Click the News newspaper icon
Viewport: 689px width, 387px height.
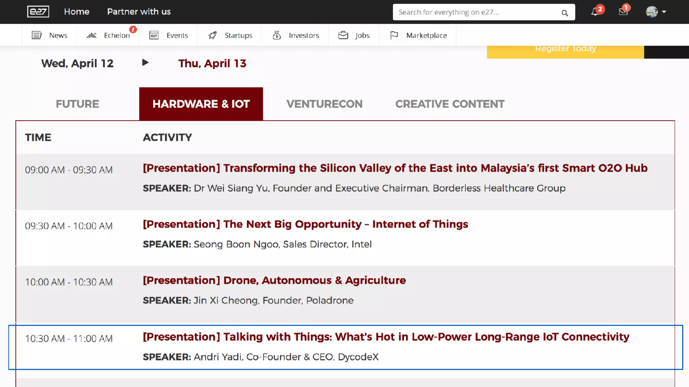[x=37, y=35]
